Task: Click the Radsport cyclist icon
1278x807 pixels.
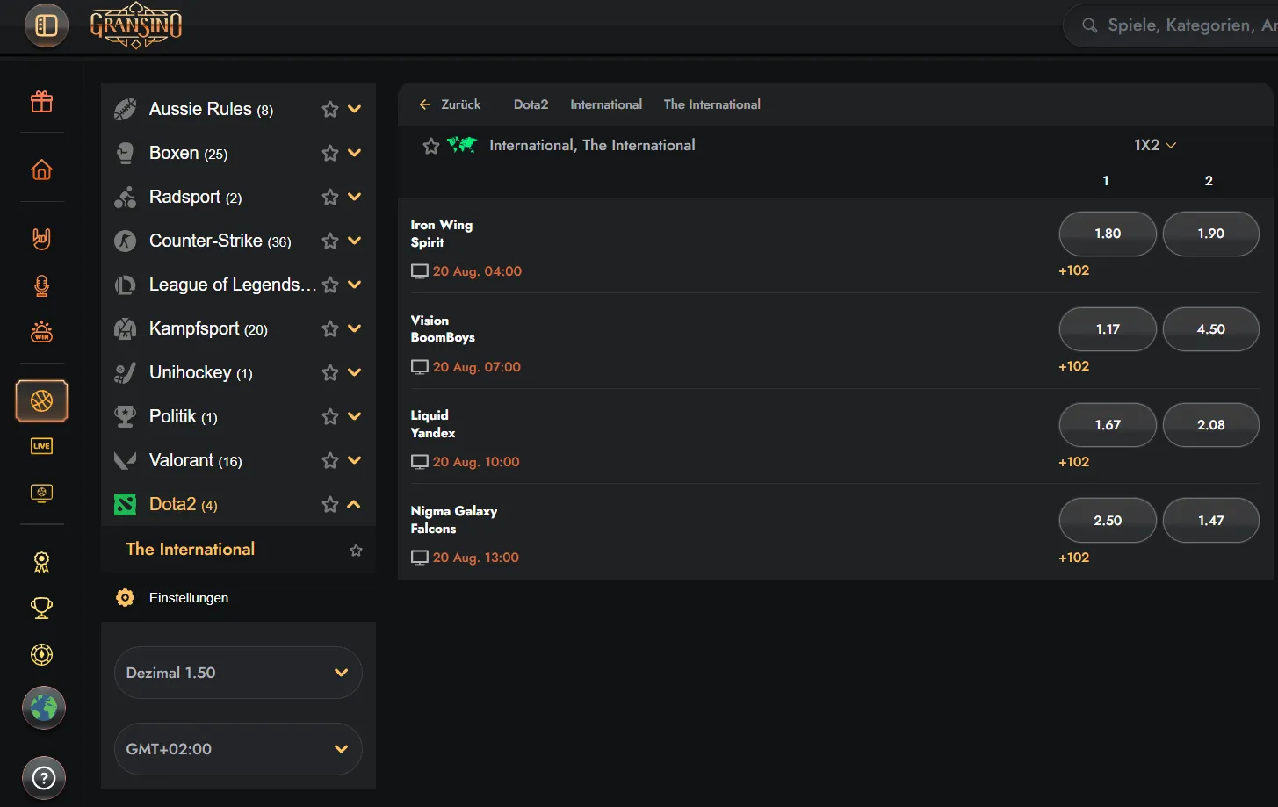Action: (x=126, y=197)
